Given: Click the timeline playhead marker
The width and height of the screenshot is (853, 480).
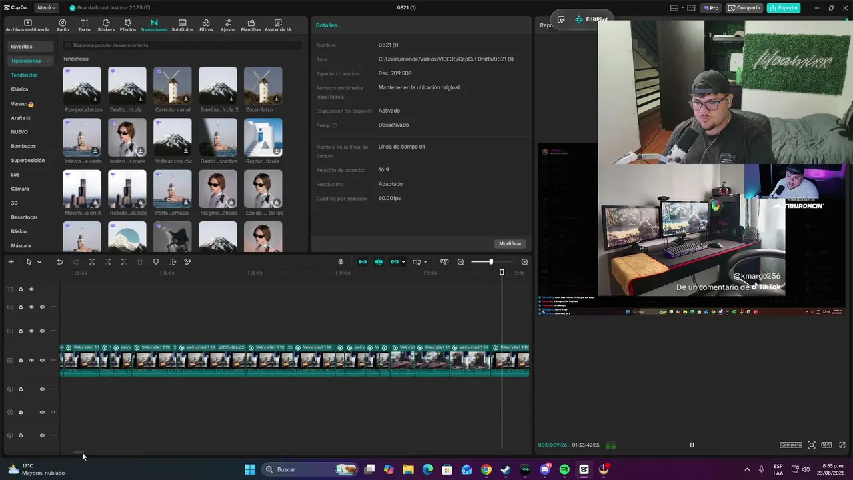Looking at the screenshot, I should pyautogui.click(x=502, y=272).
